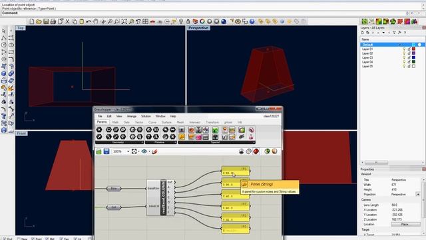This screenshot has width=426, height=240.
Task: Expand the Primitive group in Params tab
Action: [160, 142]
